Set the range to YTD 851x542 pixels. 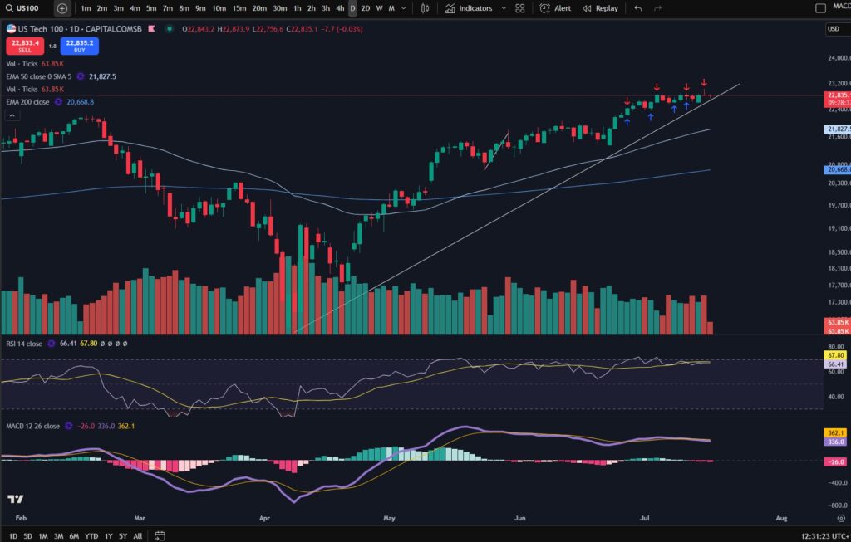pos(91,536)
